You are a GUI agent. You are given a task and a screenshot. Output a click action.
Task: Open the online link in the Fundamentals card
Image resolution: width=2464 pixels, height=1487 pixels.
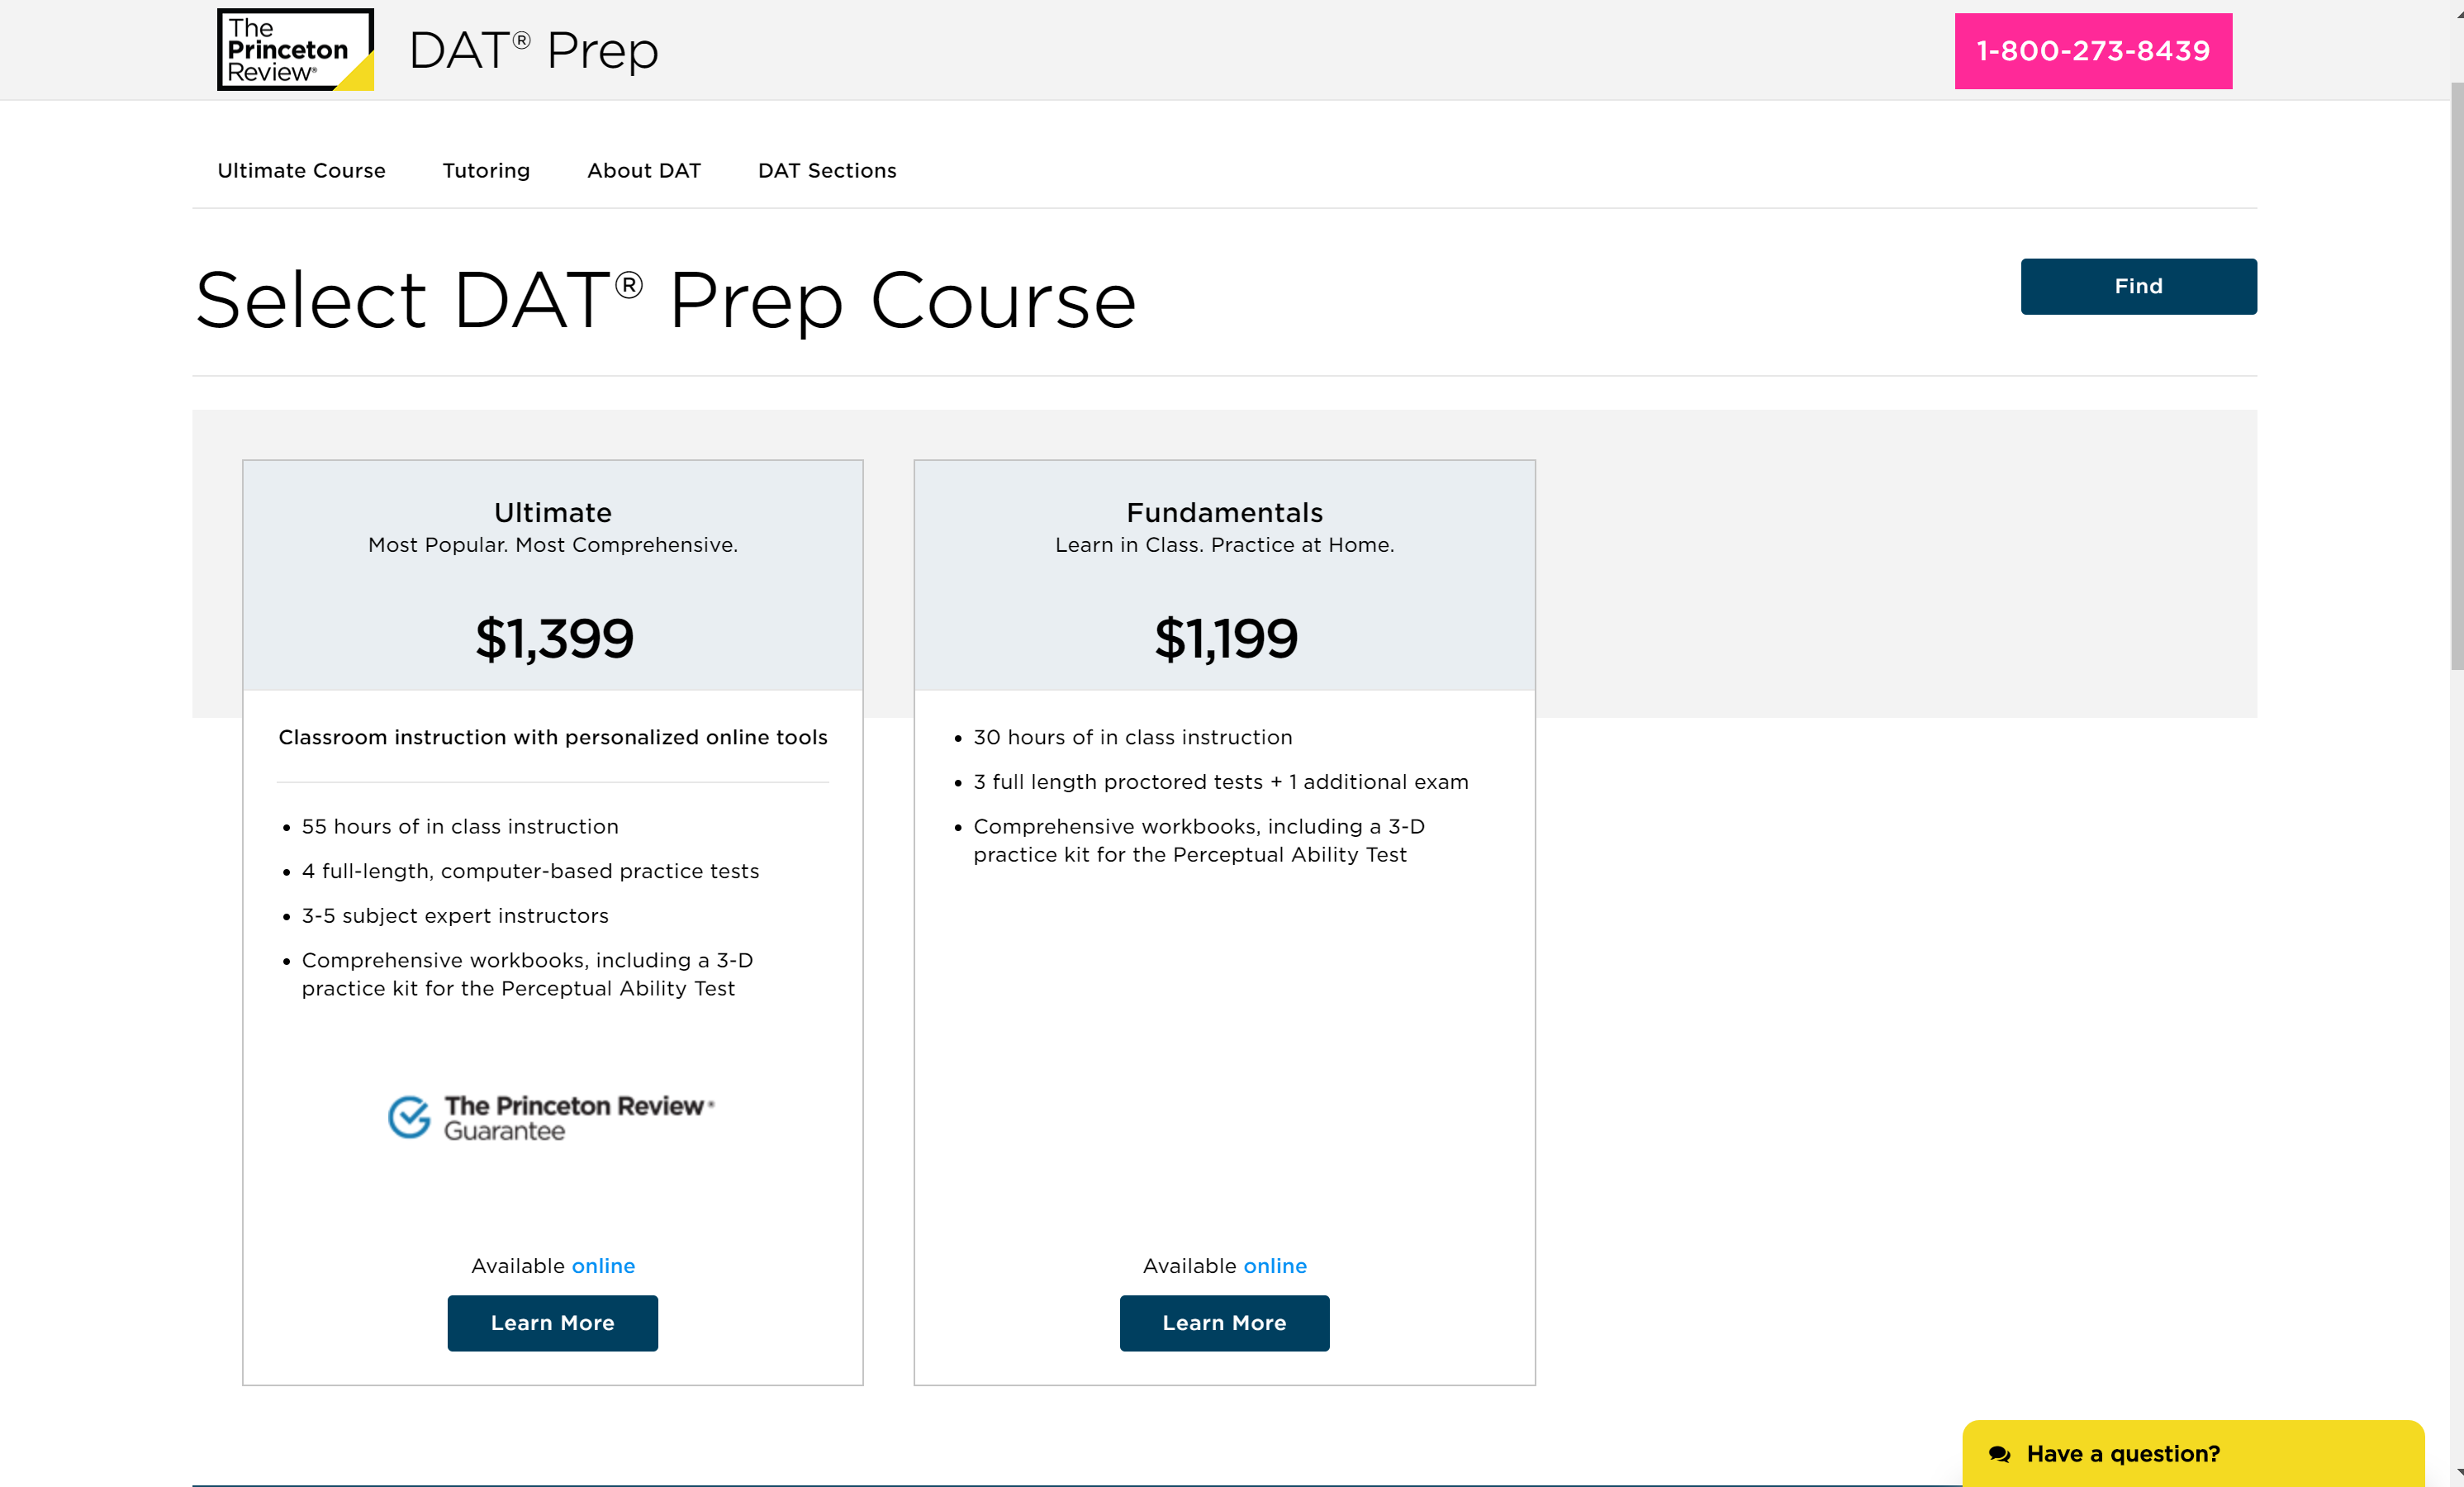1275,1265
